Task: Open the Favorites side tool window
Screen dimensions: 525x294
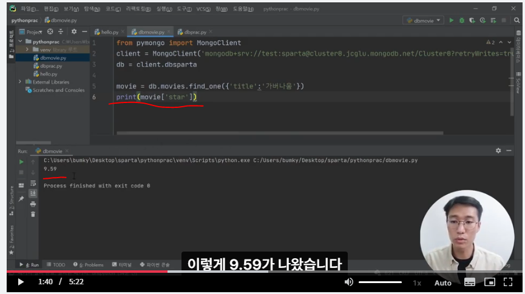Action: pos(12,239)
